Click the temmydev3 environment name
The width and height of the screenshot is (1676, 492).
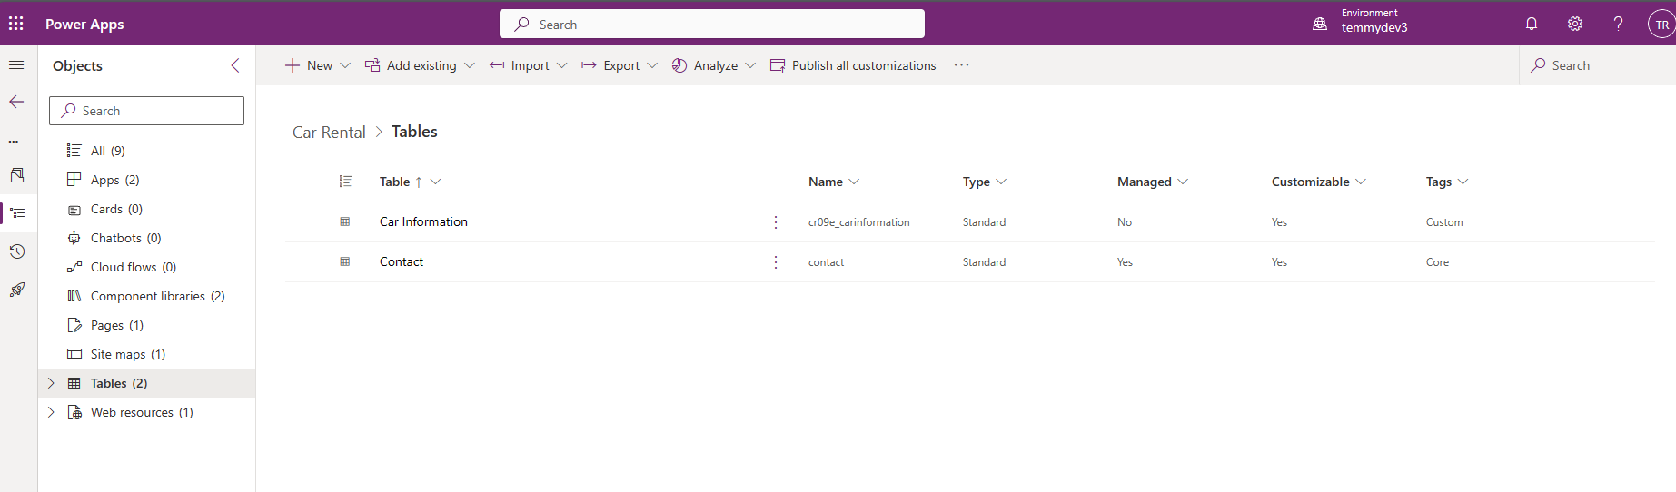(x=1374, y=28)
